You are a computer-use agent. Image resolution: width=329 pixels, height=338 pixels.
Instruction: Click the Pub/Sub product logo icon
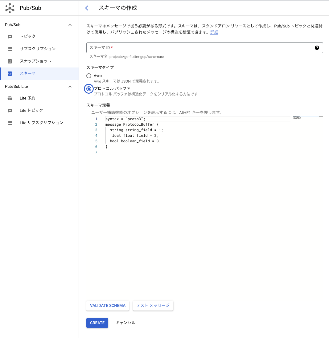[10, 8]
